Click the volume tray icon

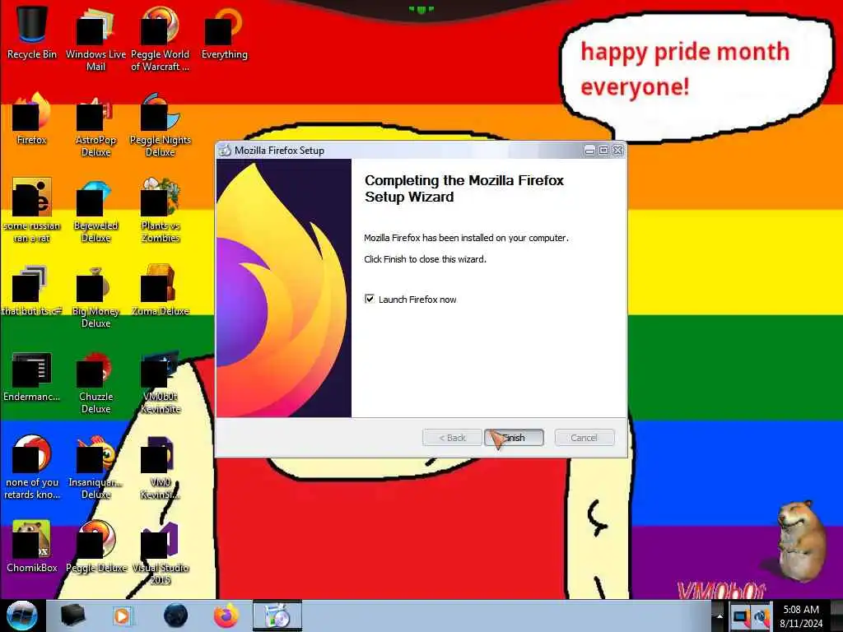[x=761, y=616]
